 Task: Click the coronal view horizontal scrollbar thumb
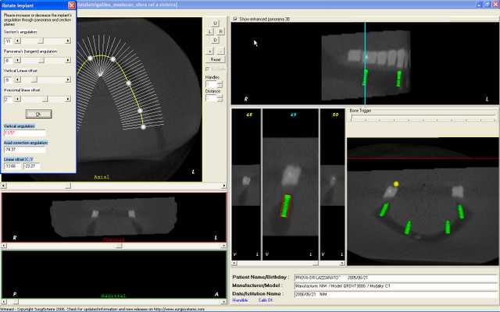pyautogui.click(x=119, y=246)
